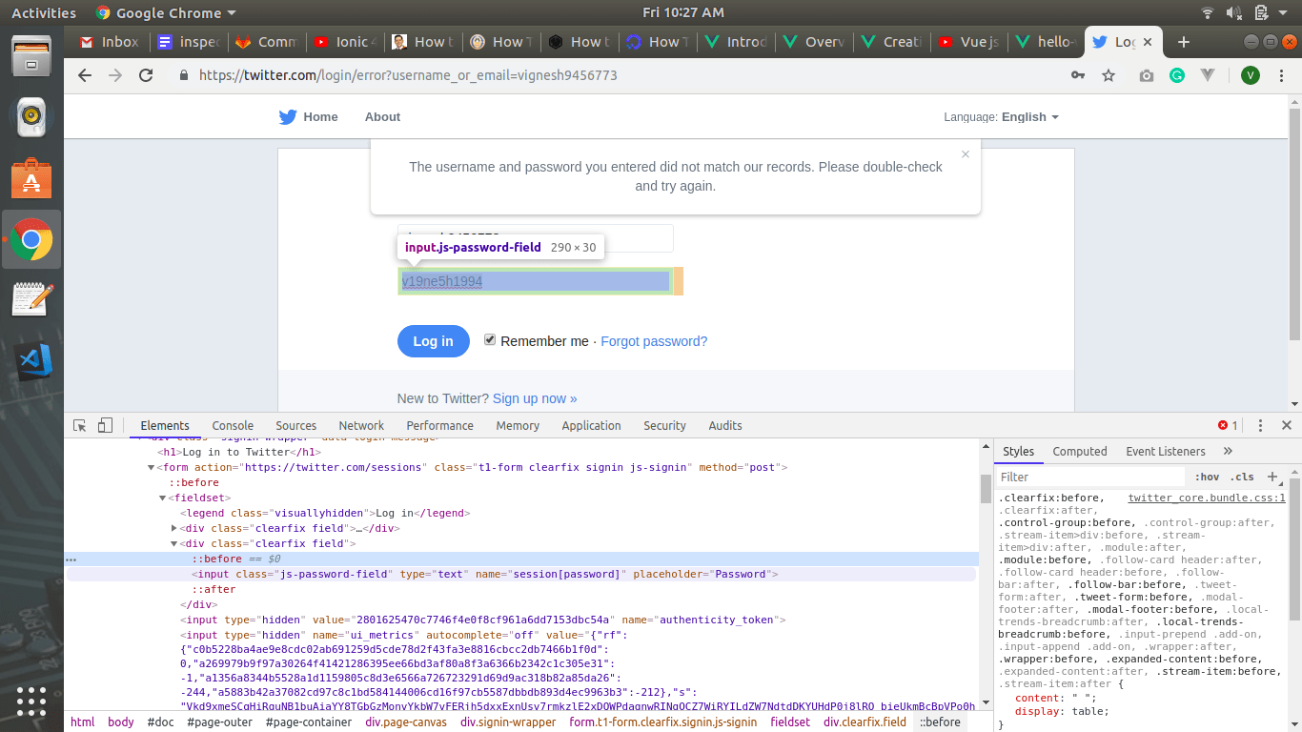Click the DevTools error count indicator

[1228, 426]
